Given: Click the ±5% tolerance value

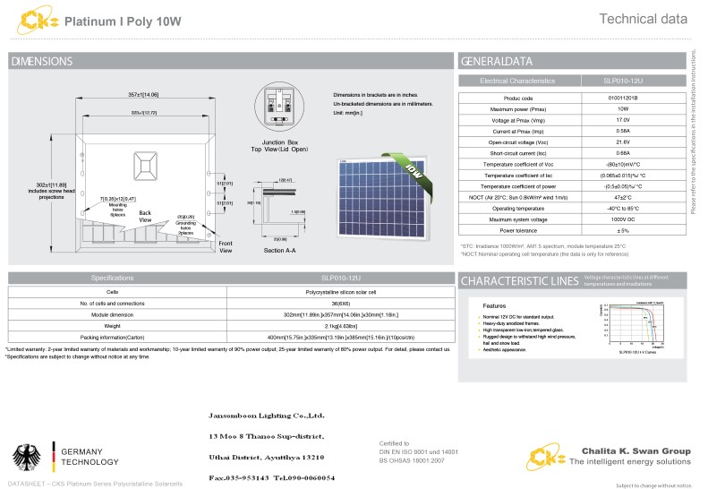Looking at the screenshot, I should [x=623, y=230].
